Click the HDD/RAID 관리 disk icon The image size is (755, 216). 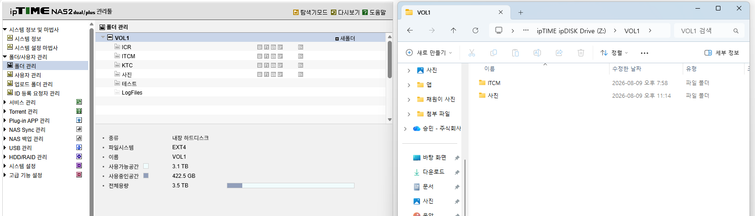pyautogui.click(x=79, y=157)
